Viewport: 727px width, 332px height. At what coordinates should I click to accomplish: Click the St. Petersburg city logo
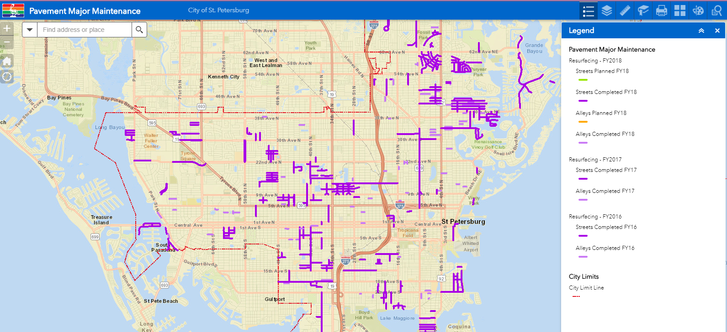[x=13, y=10]
